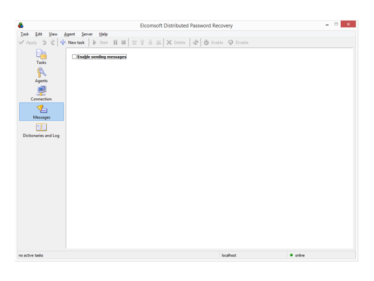Select the Messages sidebar icon
This screenshot has height=281, width=374.
click(41, 112)
